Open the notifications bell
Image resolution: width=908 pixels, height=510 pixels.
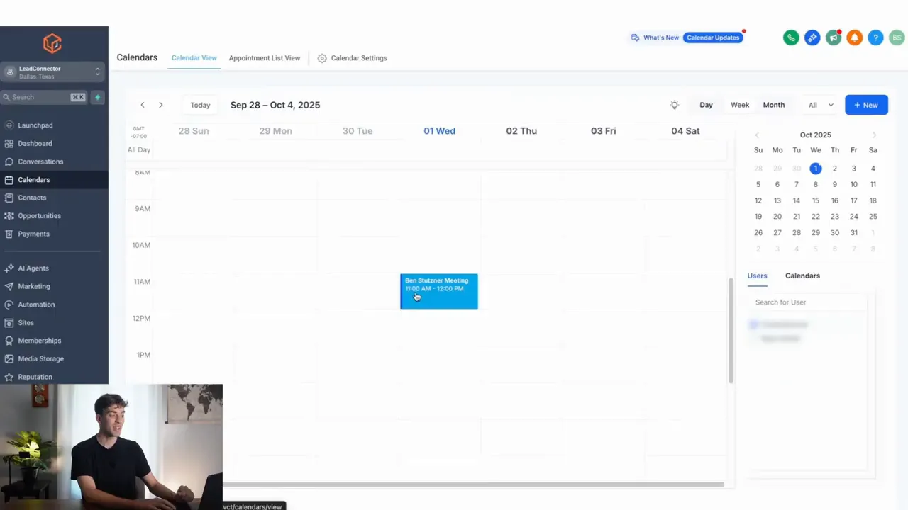pyautogui.click(x=854, y=38)
